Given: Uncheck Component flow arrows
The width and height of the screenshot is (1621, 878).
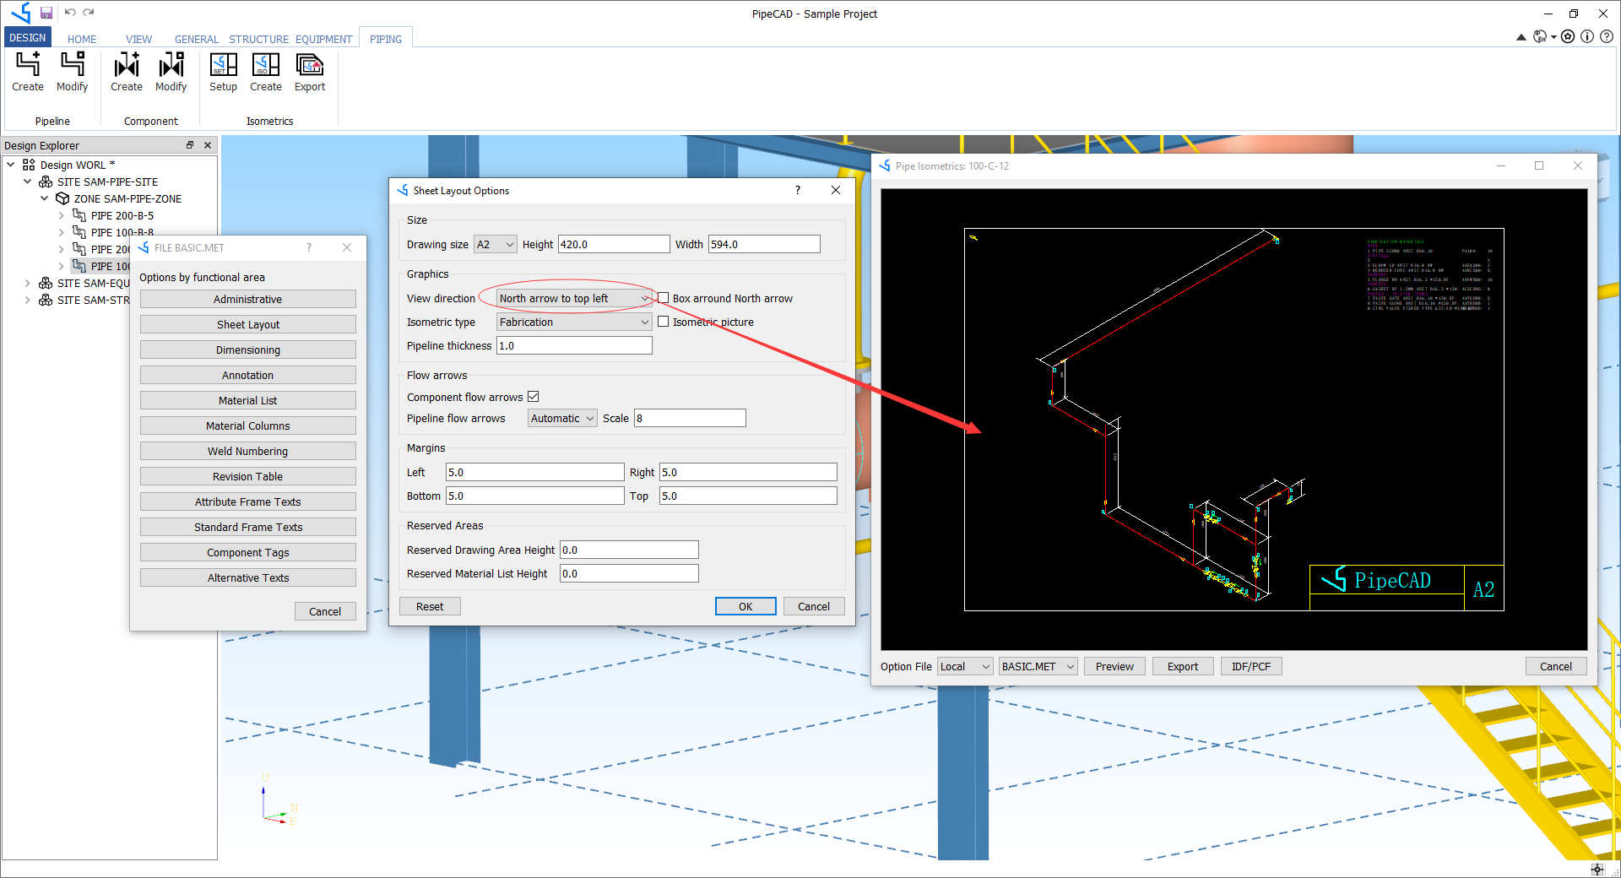Looking at the screenshot, I should coord(534,397).
